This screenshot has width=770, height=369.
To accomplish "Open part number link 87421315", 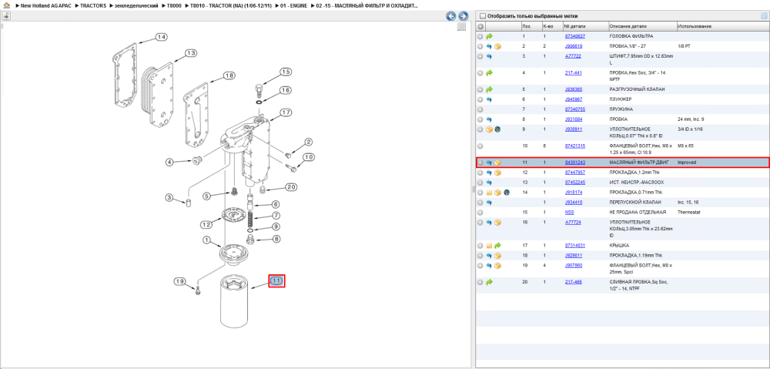I will point(574,146).
